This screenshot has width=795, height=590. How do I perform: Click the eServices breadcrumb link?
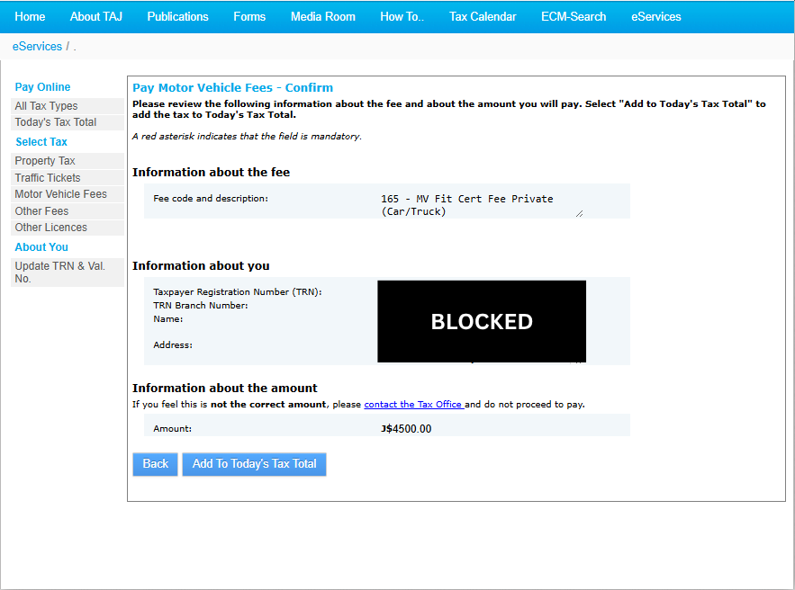coord(37,47)
